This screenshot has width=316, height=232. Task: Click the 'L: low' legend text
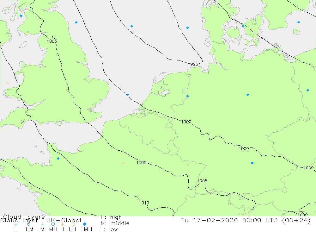click(x=109, y=229)
